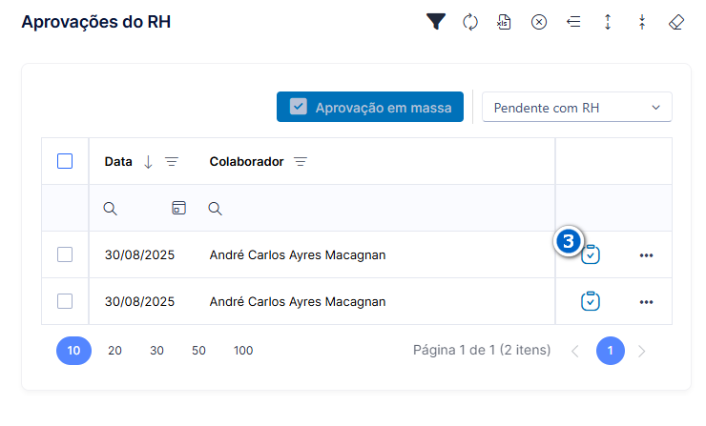706x426 pixels.
Task: Click first row André Carlos Ayres Macagnan
Action: [298, 254]
